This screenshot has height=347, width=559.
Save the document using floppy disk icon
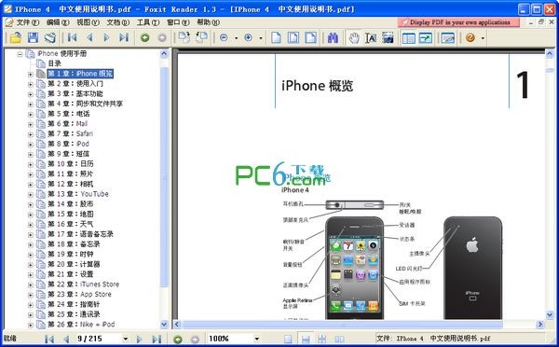[x=33, y=38]
